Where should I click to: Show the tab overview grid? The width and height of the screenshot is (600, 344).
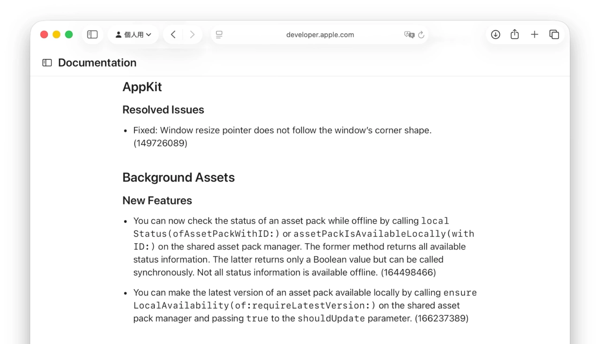pyautogui.click(x=554, y=34)
